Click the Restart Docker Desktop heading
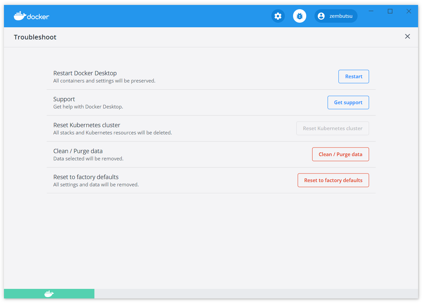The height and width of the screenshot is (304, 423). coord(85,73)
